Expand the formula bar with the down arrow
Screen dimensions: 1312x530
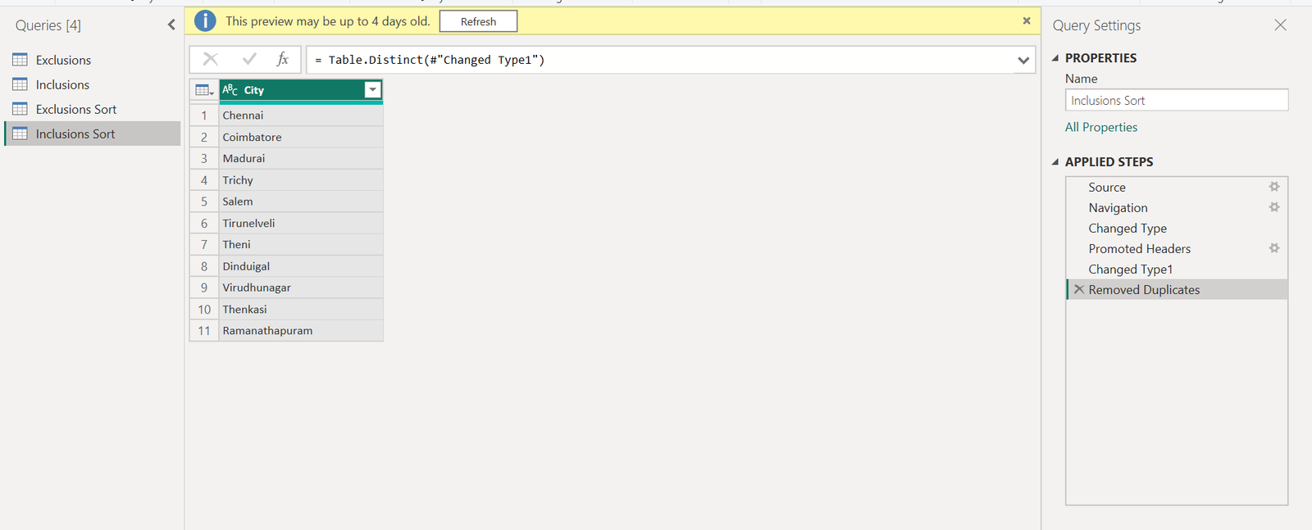1023,60
